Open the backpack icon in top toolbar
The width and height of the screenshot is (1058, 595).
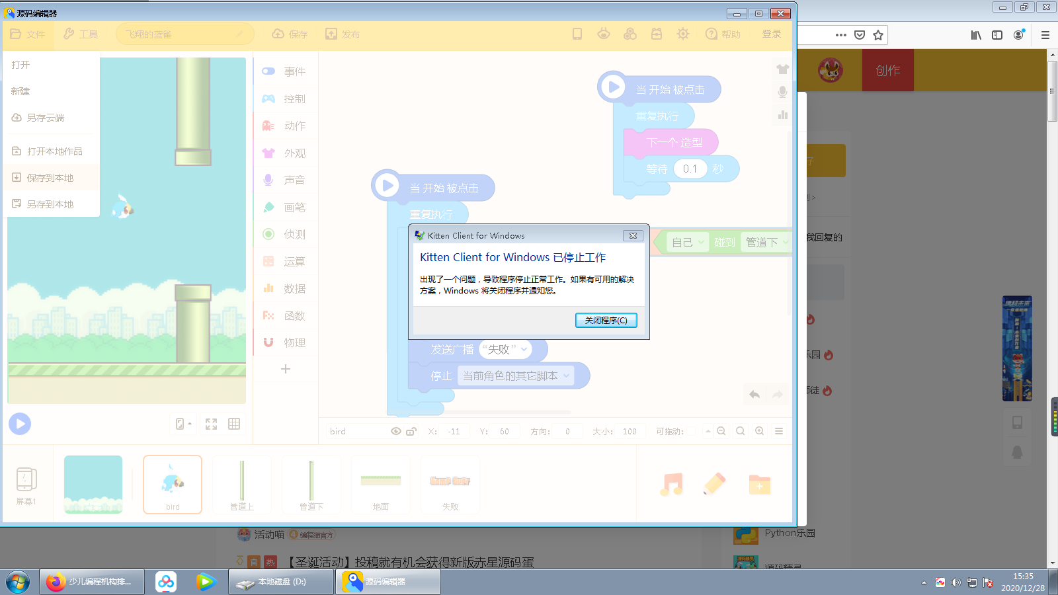657,34
